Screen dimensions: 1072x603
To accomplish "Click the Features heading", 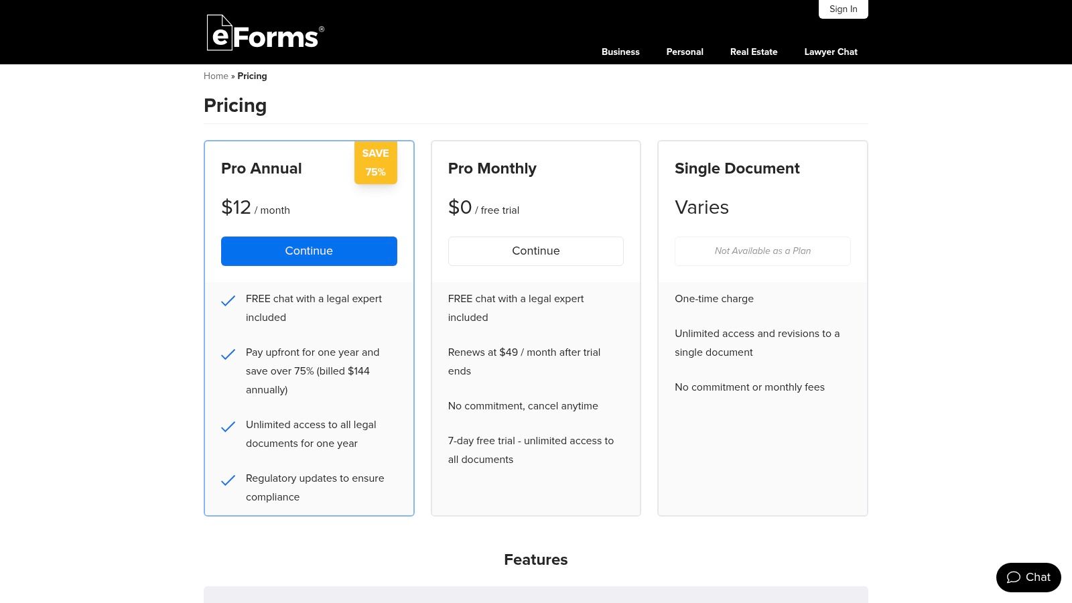I will coord(536,559).
